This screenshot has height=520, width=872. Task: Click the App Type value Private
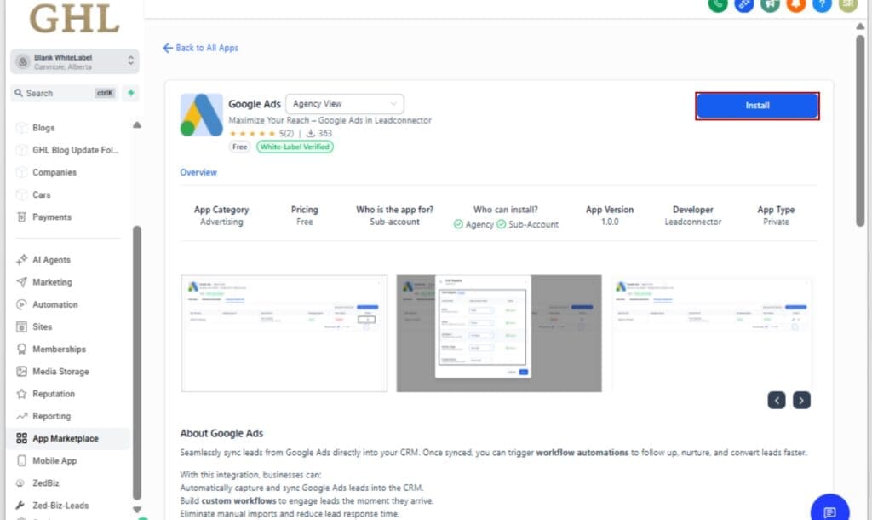click(776, 222)
